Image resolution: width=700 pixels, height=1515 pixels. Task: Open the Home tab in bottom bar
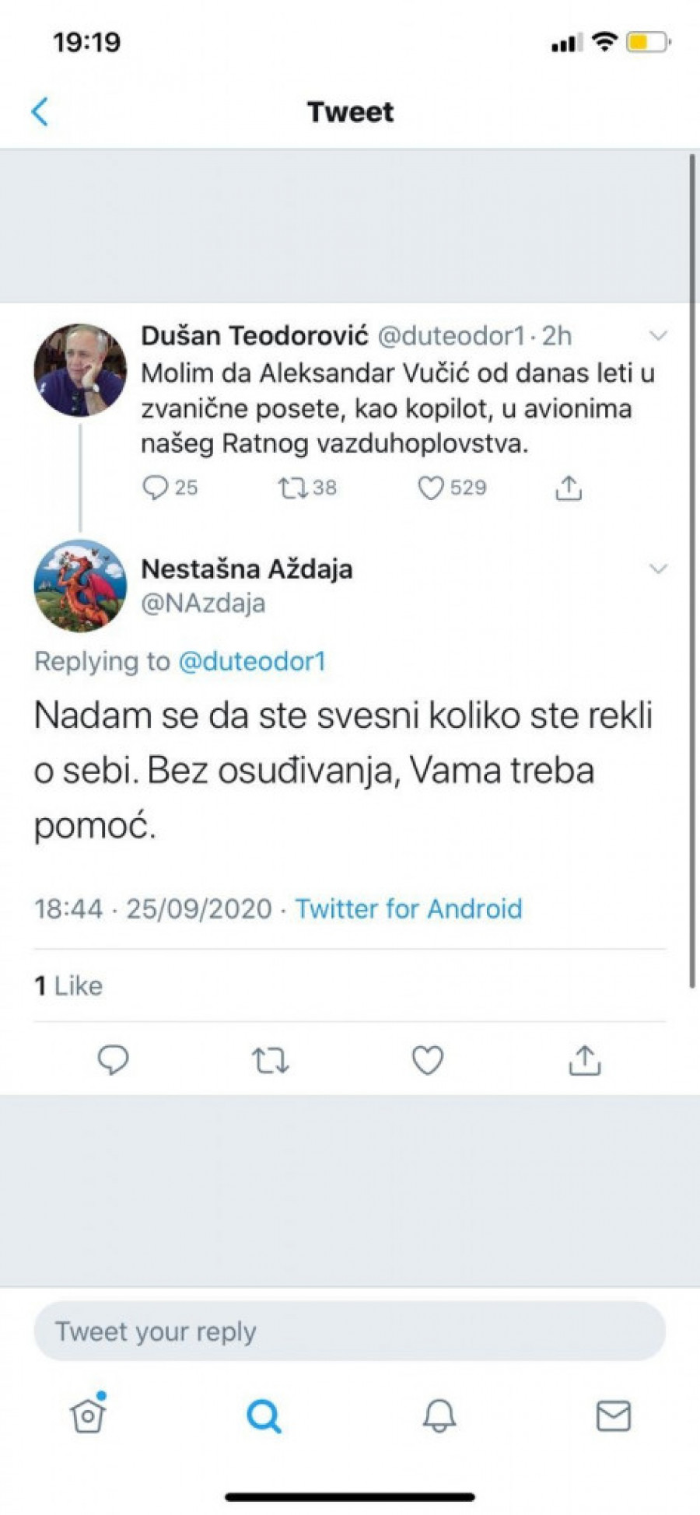pos(88,1415)
